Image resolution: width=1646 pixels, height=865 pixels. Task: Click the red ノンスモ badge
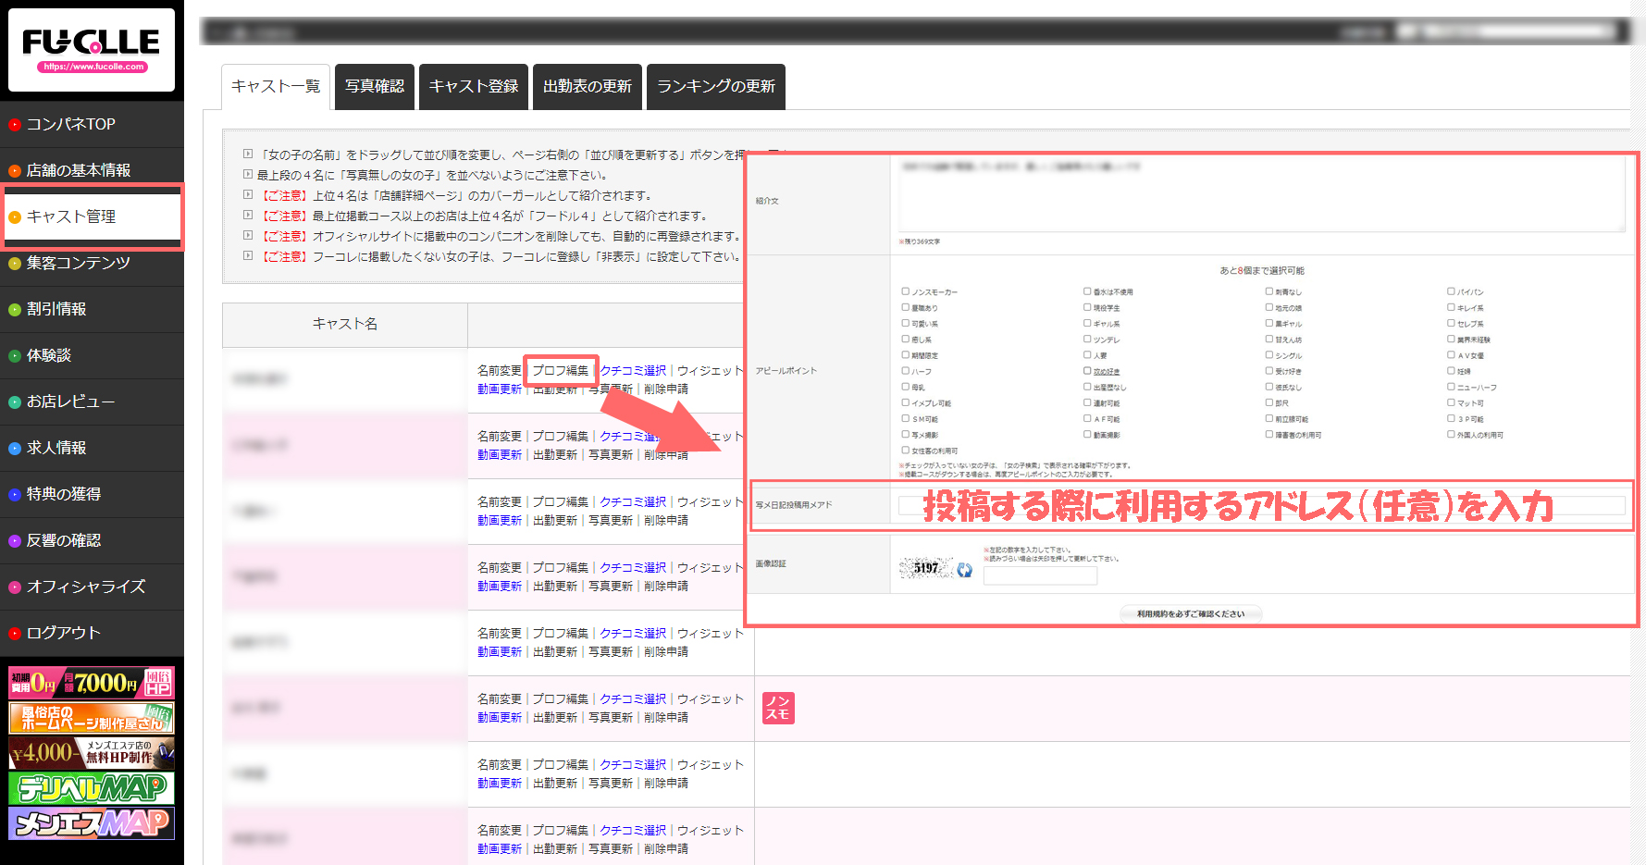tap(777, 708)
